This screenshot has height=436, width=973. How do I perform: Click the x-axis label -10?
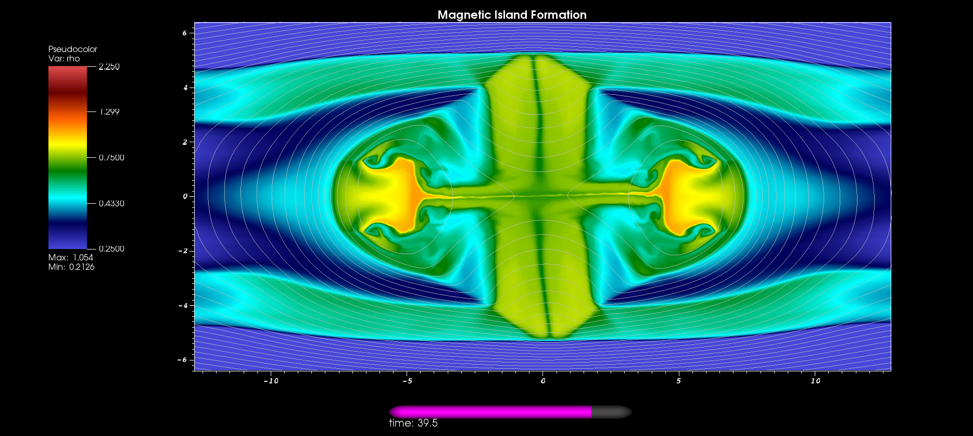tap(271, 381)
